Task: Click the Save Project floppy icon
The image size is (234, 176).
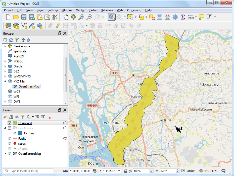Action: tap(24, 17)
